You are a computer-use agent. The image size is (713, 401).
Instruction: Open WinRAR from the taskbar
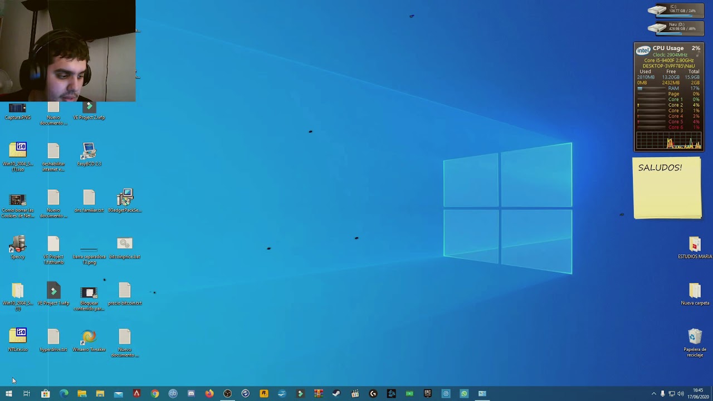(x=318, y=394)
